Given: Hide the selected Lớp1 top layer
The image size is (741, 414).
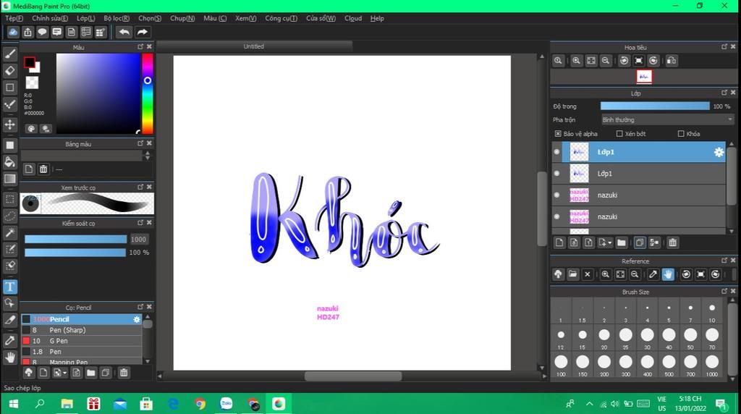Looking at the screenshot, I should 556,152.
